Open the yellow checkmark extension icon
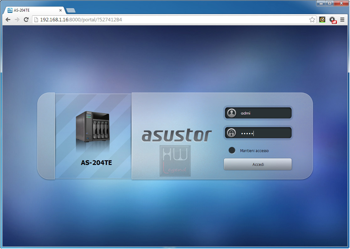350x249 pixels. click(322, 20)
